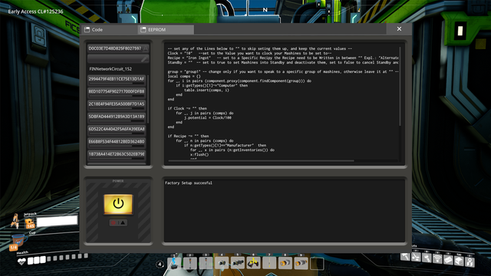The width and height of the screenshot is (491, 276).
Task: Select the empty last hotbar slot
Action: click(x=317, y=263)
